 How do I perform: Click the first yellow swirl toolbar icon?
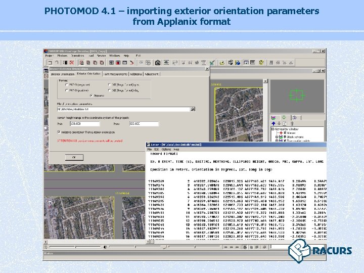coord(222,63)
